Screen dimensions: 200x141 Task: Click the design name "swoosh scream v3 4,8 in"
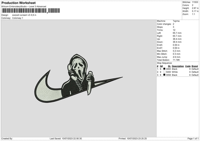24,15
